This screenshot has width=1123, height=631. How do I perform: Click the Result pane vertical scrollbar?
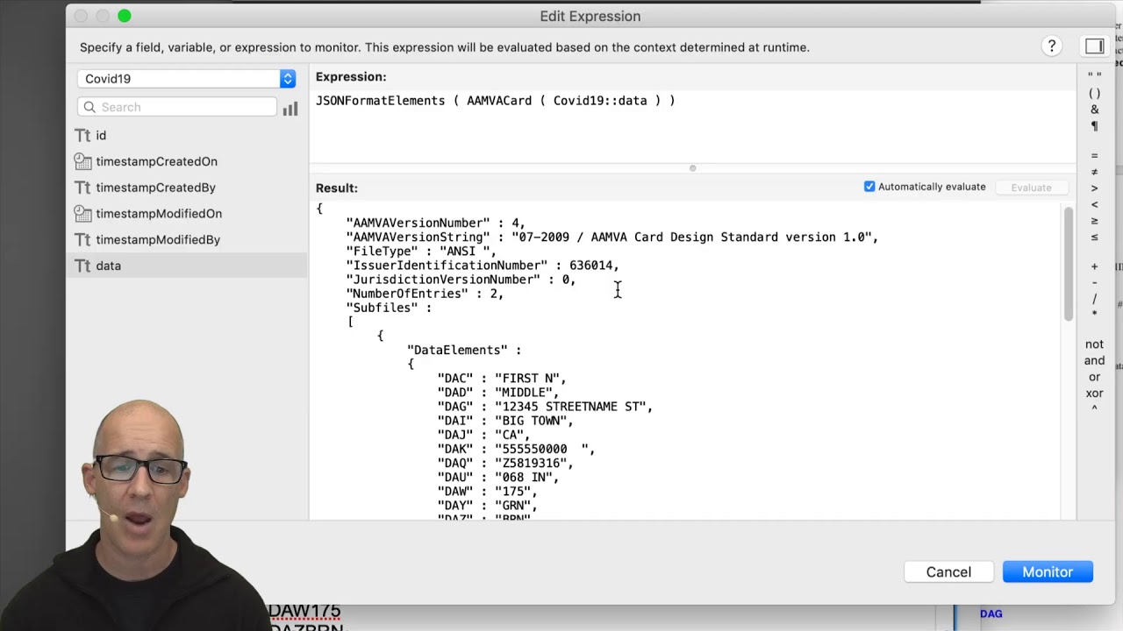(x=1068, y=263)
